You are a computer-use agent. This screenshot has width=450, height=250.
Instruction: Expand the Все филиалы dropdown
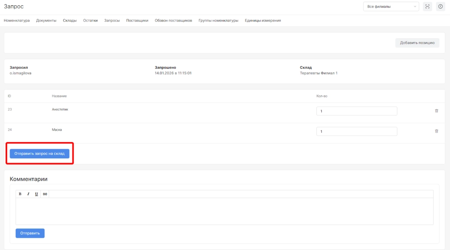391,7
